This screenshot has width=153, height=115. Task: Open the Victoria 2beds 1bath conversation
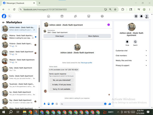(x=19, y=45)
